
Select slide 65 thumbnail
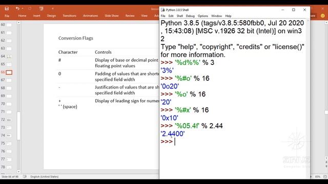[x=9, y=64]
